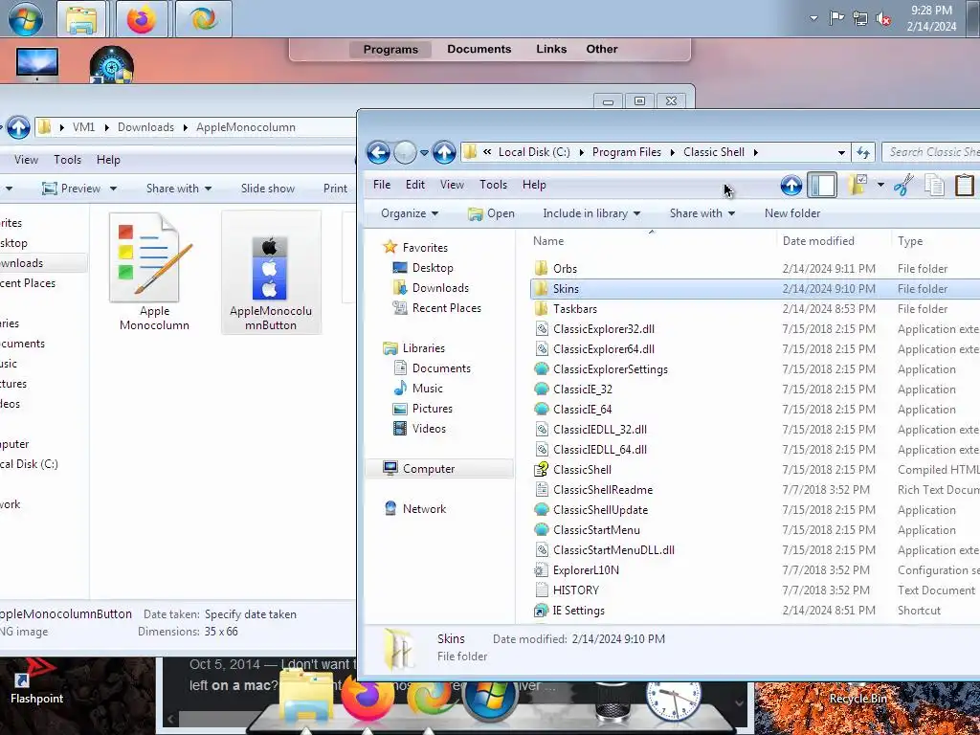Click the Cut scissors toolbar icon
The image size is (980, 735).
point(903,185)
